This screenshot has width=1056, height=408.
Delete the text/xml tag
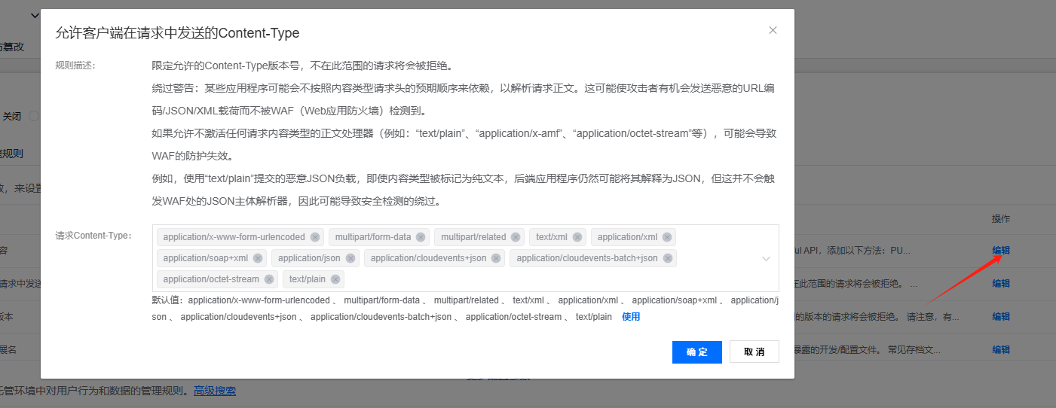coord(577,237)
